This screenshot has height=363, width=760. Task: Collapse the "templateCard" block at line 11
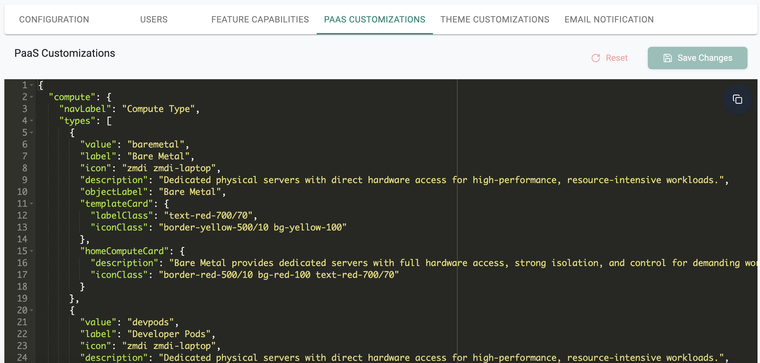click(31, 204)
